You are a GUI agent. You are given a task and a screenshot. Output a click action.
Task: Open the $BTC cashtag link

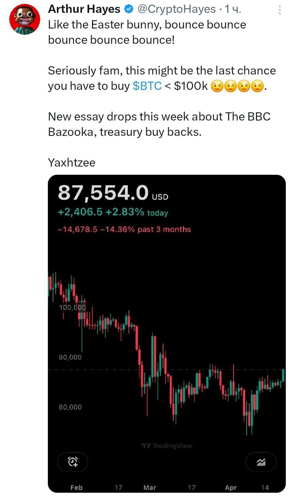click(x=147, y=86)
